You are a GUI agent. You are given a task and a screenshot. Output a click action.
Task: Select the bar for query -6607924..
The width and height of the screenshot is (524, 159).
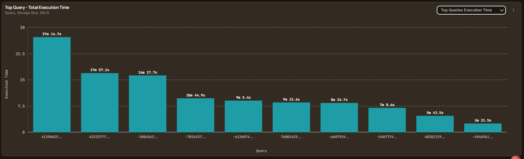pos(339,117)
